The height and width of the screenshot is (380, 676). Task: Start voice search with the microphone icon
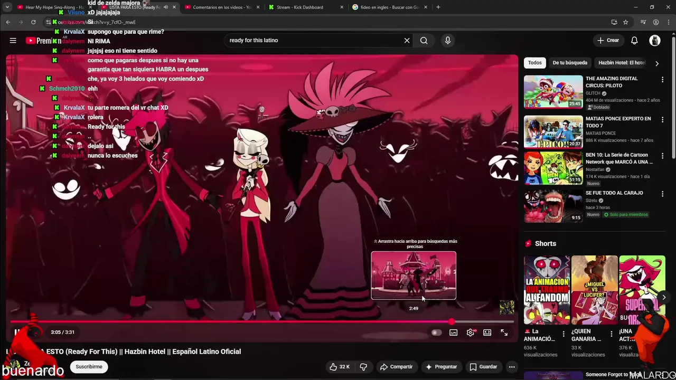[448, 41]
